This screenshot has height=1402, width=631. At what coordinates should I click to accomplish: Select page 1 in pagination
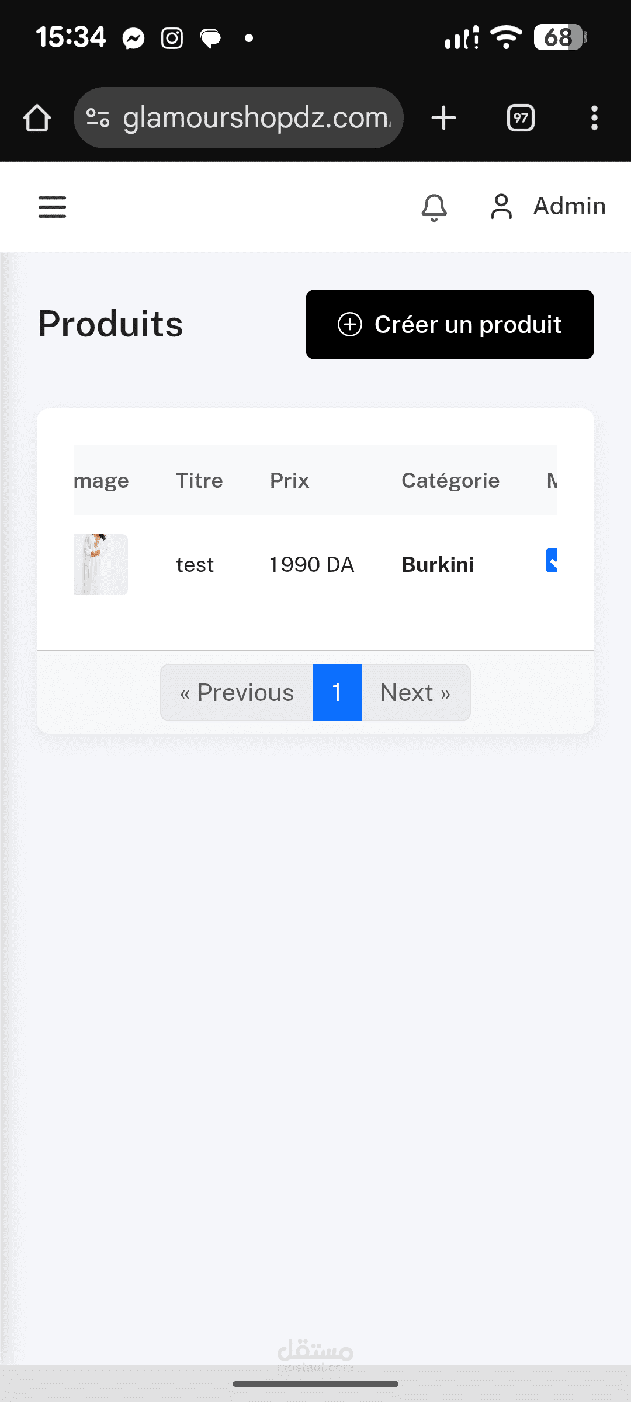point(337,693)
